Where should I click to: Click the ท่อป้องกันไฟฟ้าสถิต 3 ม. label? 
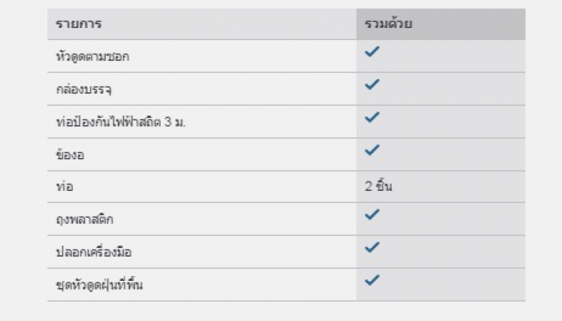point(120,122)
